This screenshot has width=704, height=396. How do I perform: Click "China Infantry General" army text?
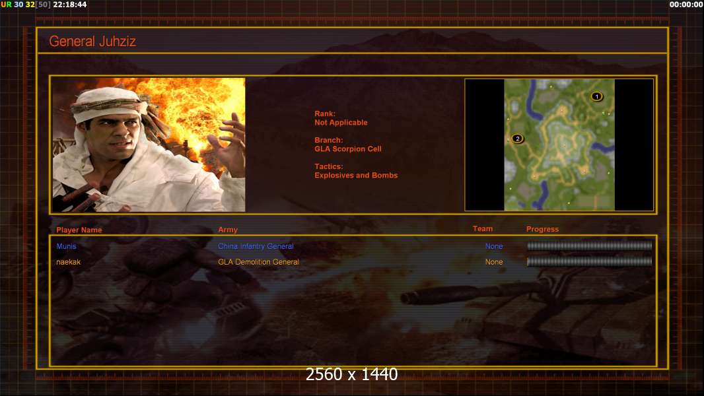[256, 246]
